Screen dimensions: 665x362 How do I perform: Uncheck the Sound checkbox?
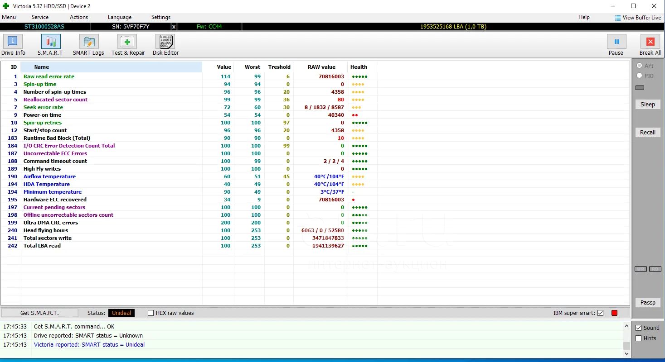(638, 328)
